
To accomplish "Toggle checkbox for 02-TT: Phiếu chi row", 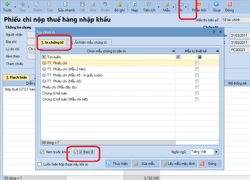I will click(x=197, y=63).
